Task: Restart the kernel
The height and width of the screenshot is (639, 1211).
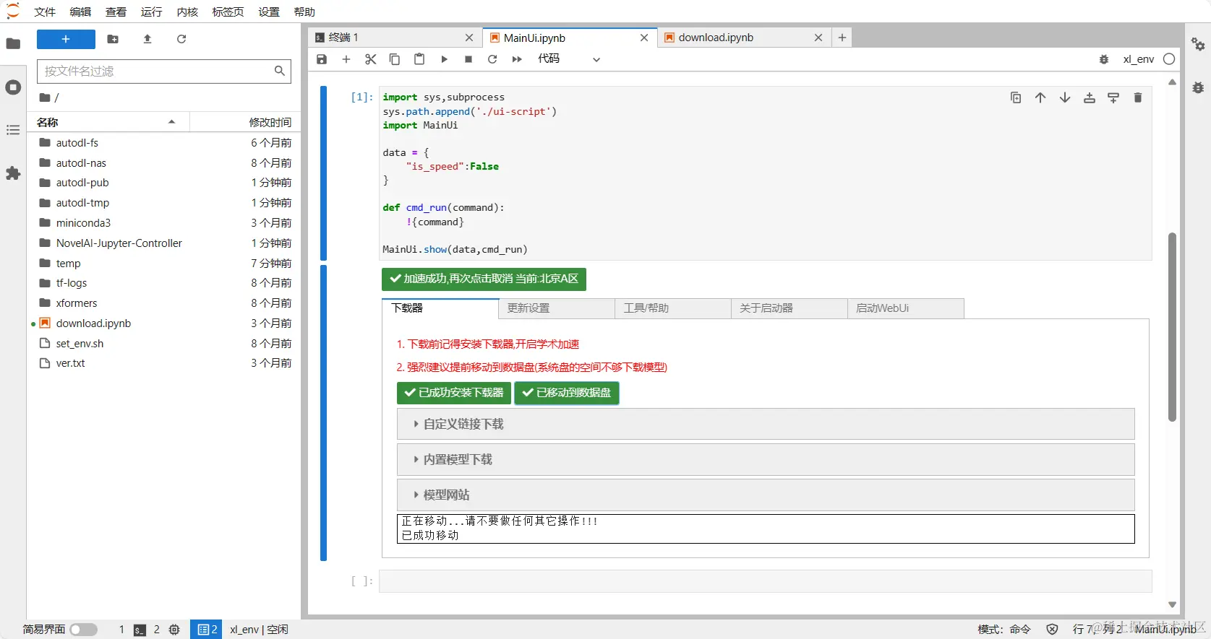Action: [492, 59]
